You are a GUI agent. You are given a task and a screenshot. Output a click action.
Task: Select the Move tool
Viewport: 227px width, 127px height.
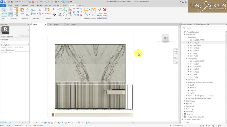pos(54,14)
